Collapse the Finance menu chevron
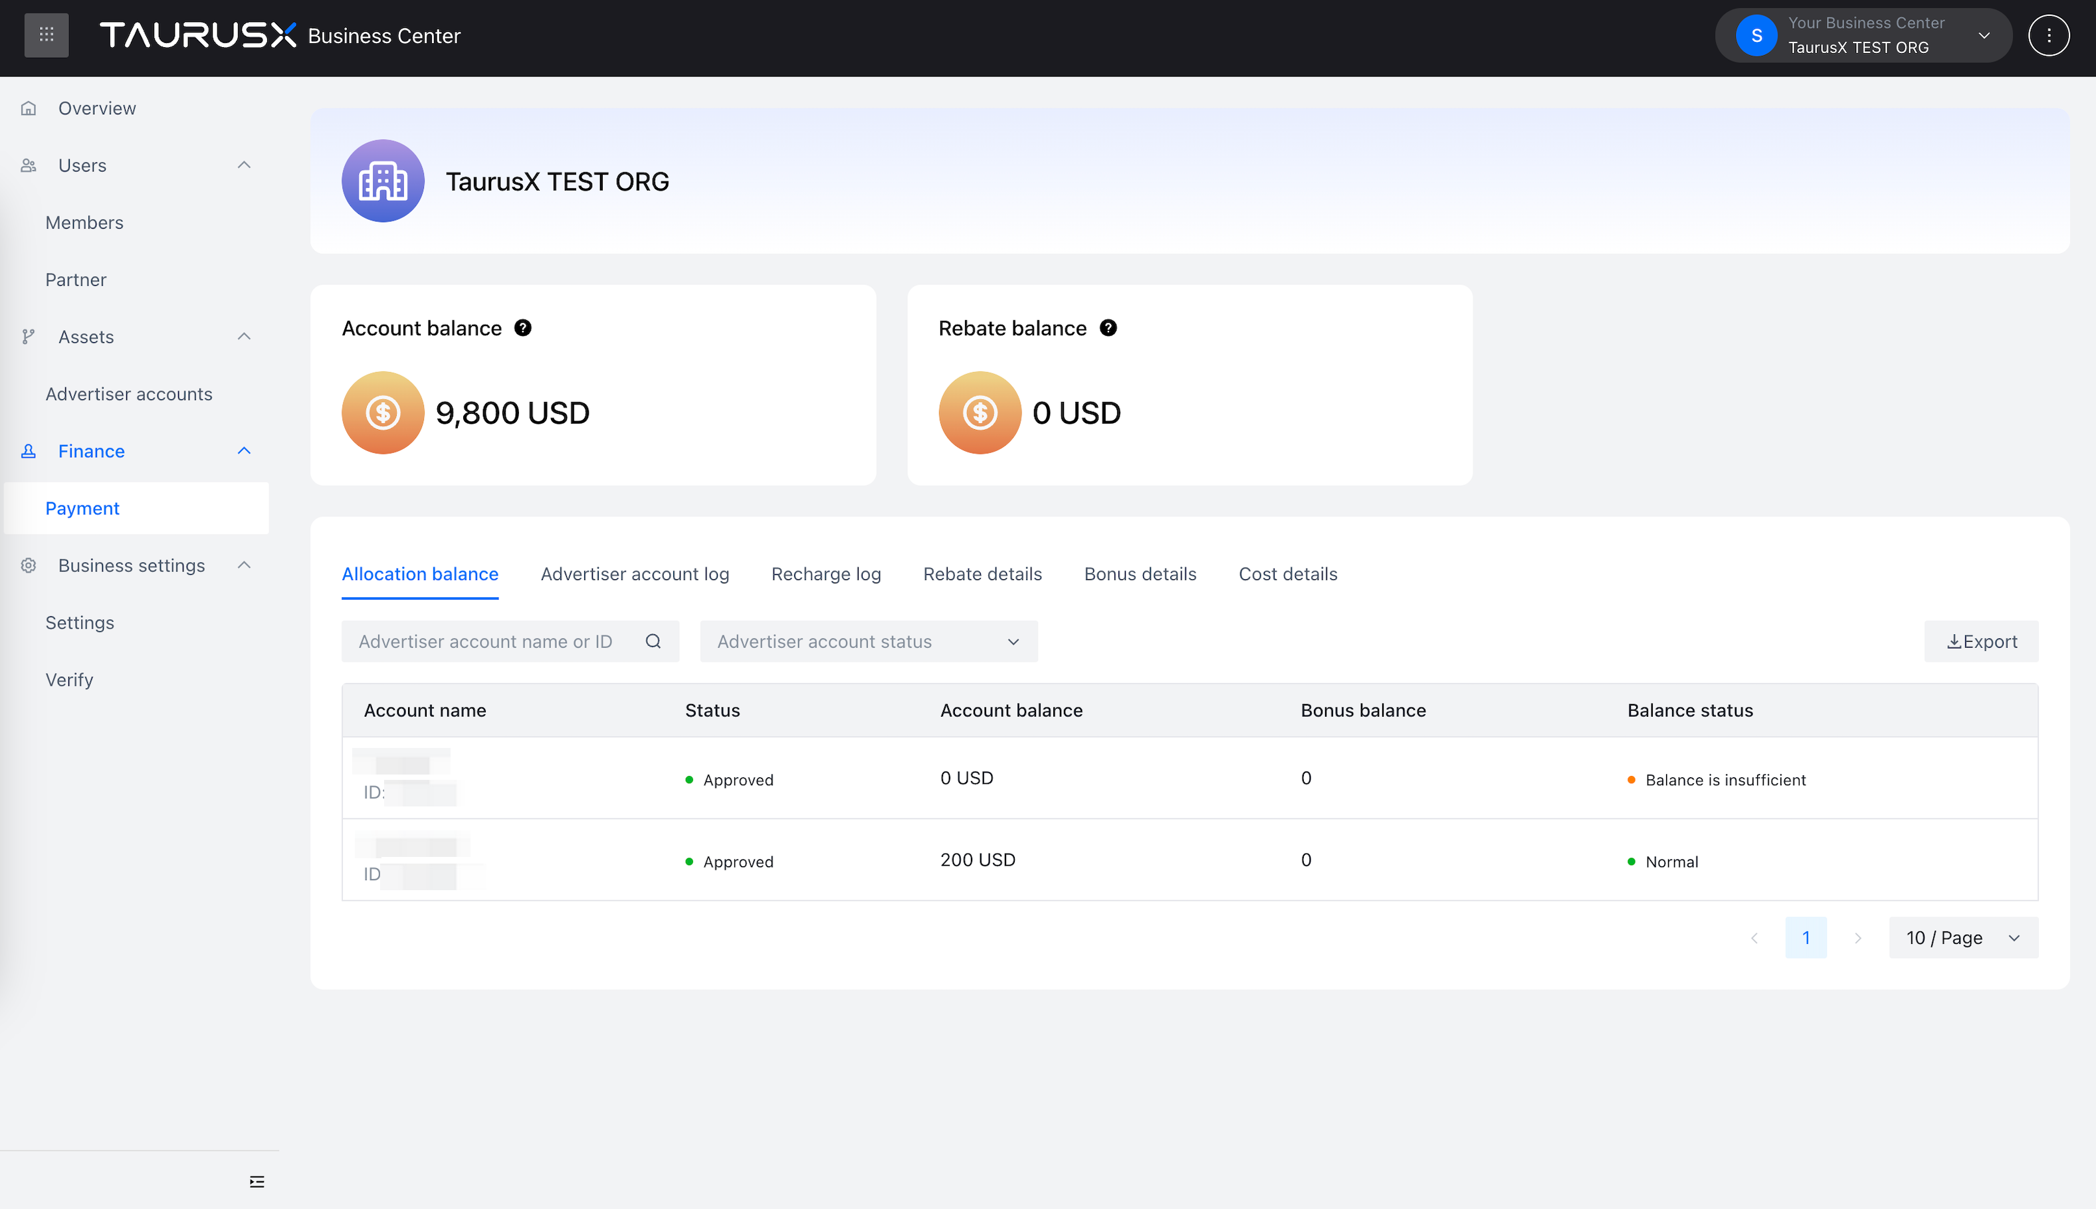2096x1209 pixels. 244,451
